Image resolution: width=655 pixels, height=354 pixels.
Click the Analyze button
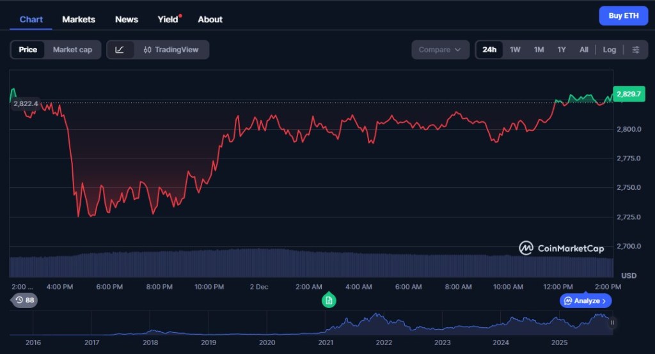click(x=585, y=300)
